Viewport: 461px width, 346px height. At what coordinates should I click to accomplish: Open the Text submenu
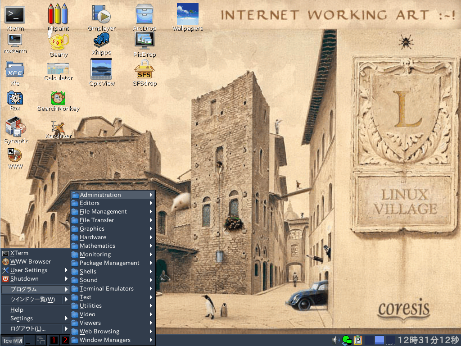click(113, 297)
